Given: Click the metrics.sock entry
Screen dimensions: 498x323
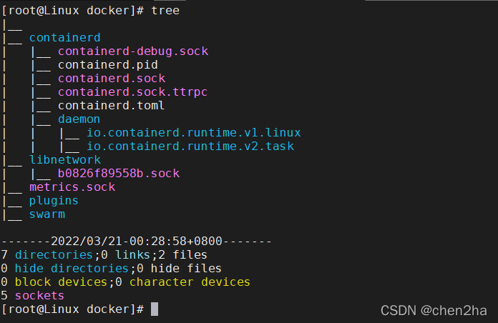Looking at the screenshot, I should coord(72,187).
